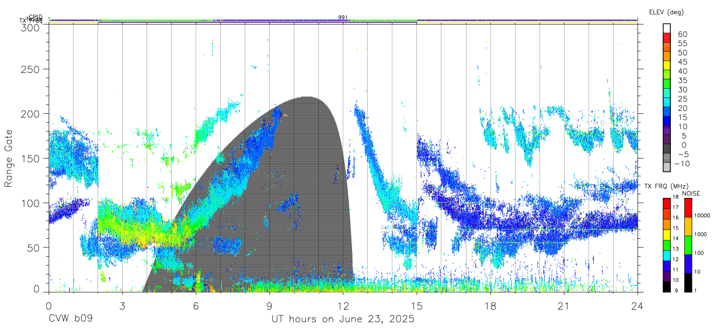Click the white top swatch of ELEV colorbar
Viewport: 717px width, 331px height.
click(x=667, y=28)
